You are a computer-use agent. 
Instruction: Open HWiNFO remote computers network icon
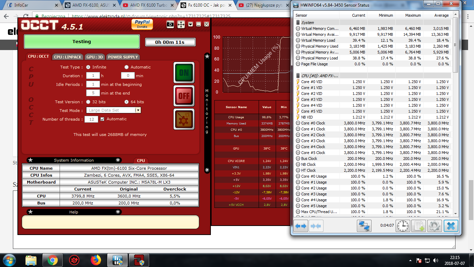(364, 226)
